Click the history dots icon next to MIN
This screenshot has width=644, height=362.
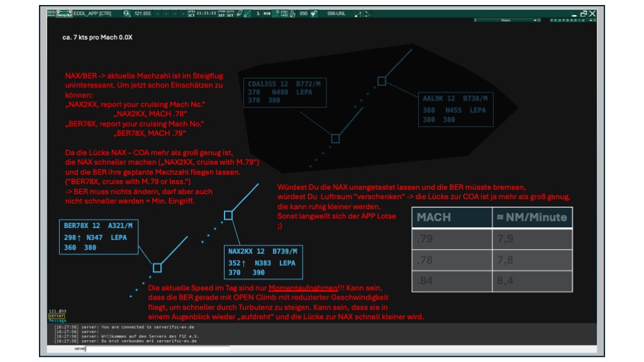tap(276, 14)
